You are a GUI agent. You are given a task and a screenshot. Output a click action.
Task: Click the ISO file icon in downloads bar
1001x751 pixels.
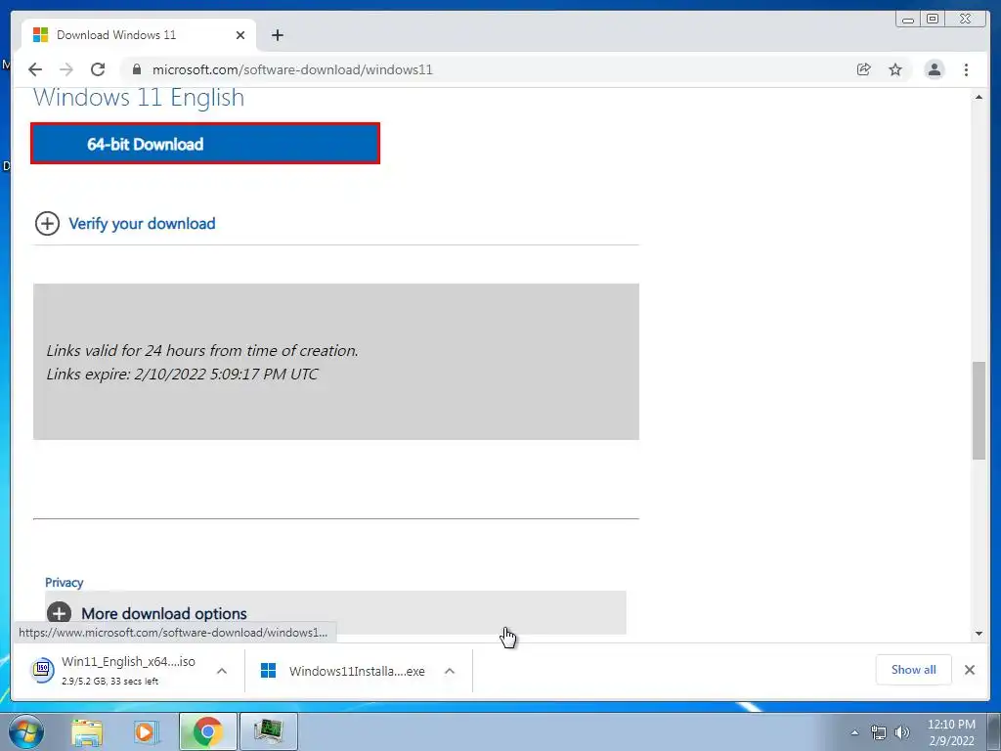tap(43, 670)
